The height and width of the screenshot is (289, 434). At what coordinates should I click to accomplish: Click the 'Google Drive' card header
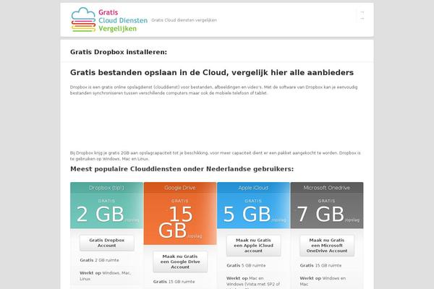coord(180,188)
